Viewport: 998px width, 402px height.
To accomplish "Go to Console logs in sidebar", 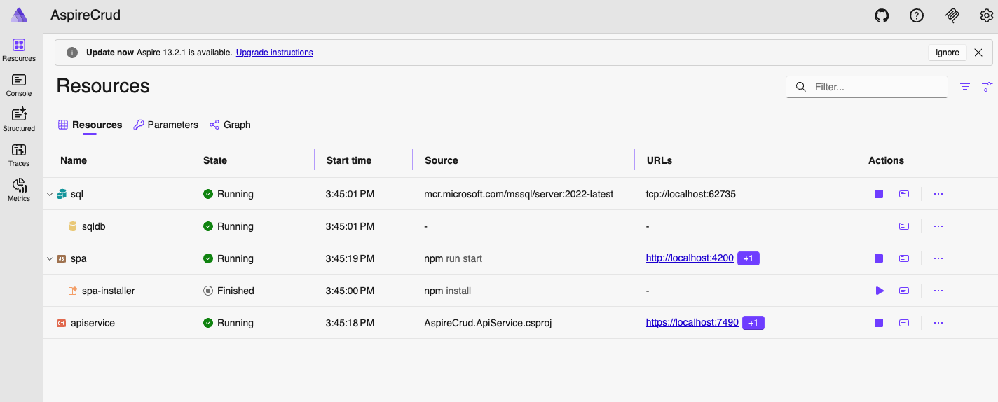I will 19,85.
